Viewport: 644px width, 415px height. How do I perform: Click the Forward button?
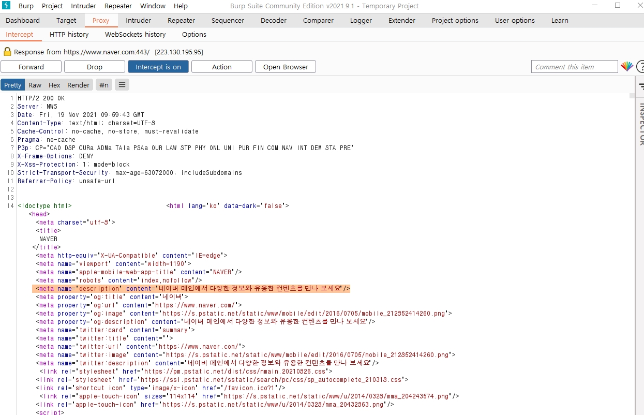tap(31, 67)
